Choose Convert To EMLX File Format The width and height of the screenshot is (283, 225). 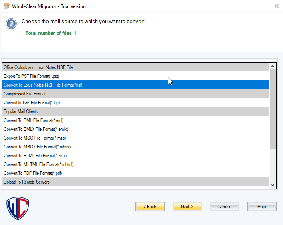[x=136, y=129]
